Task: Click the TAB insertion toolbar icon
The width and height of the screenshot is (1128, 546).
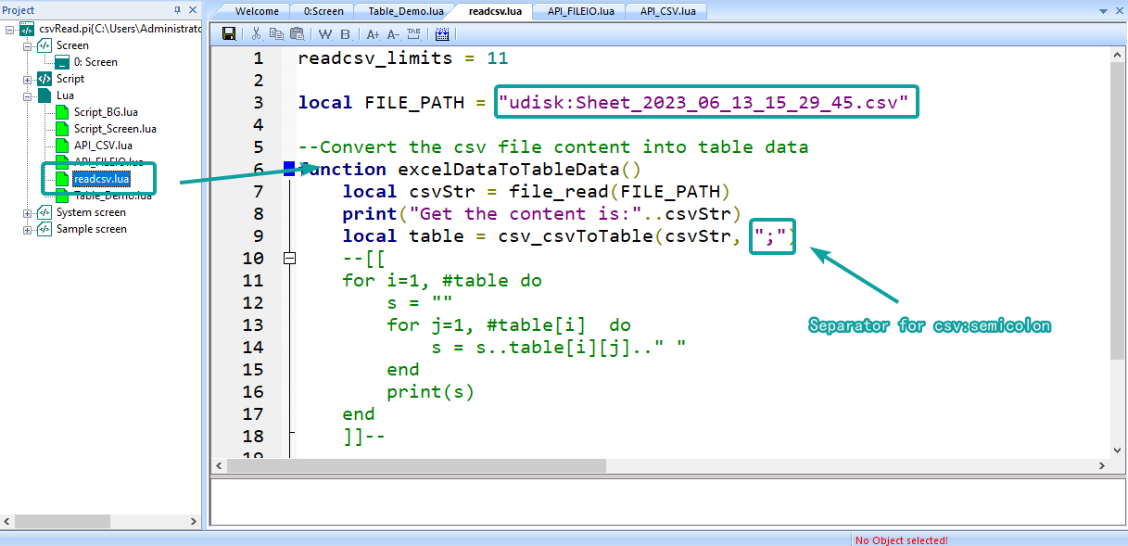Action: pos(413,33)
